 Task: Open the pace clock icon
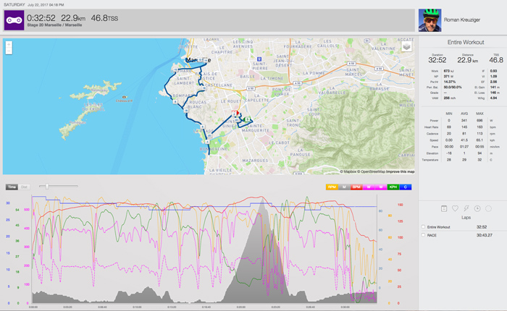pyautogui.click(x=477, y=208)
